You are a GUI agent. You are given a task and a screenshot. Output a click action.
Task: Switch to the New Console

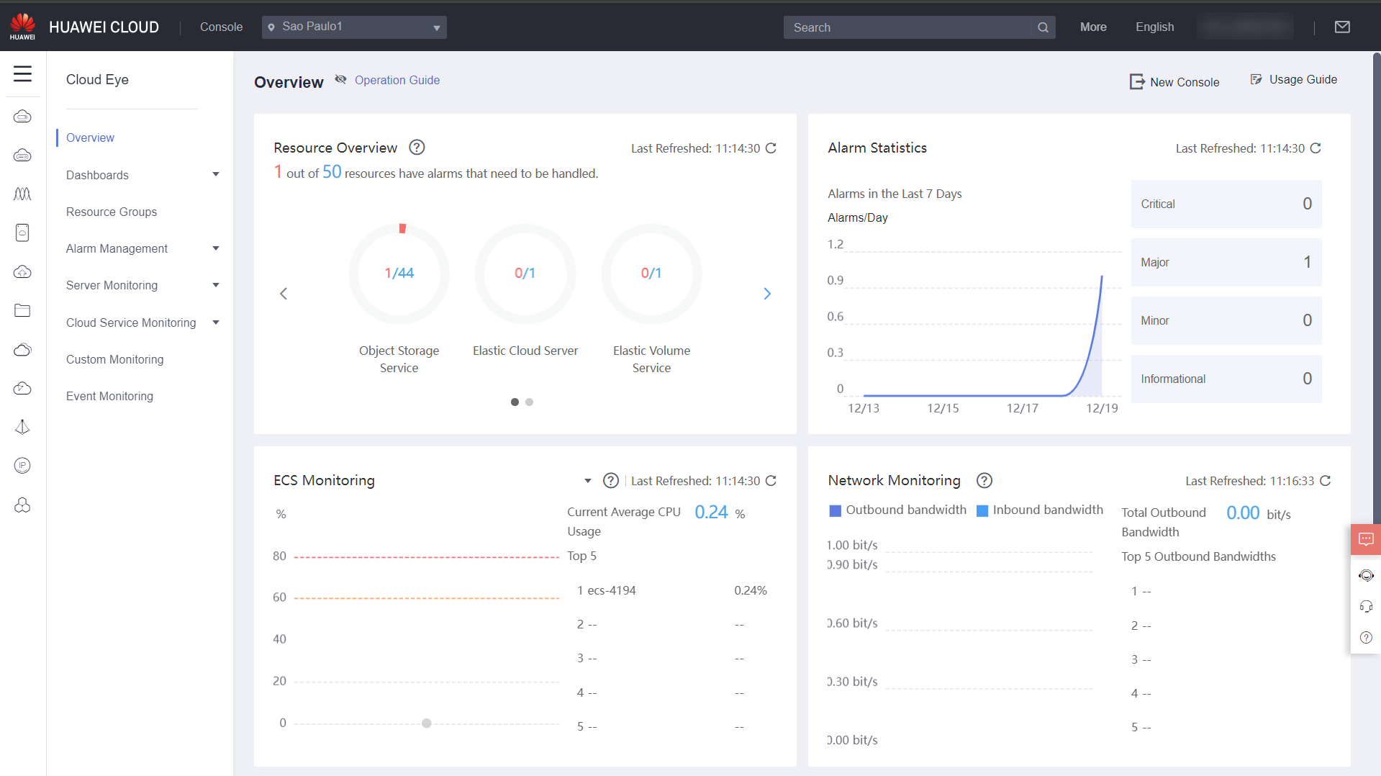tap(1174, 82)
